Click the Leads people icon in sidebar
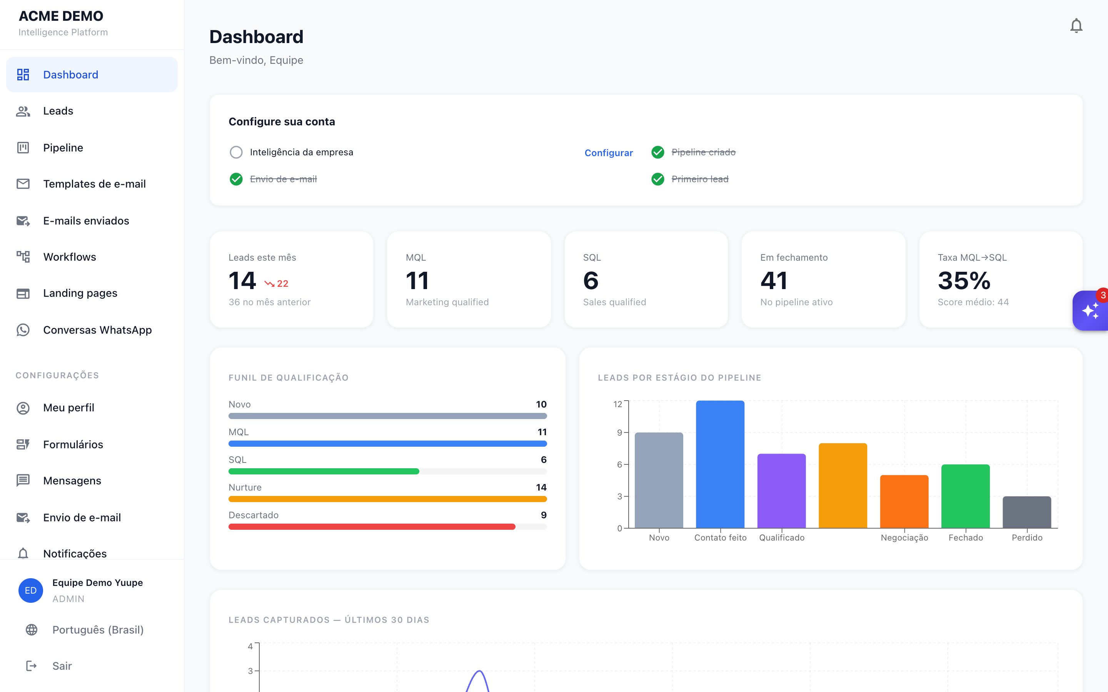This screenshot has height=692, width=1108. pyautogui.click(x=23, y=111)
